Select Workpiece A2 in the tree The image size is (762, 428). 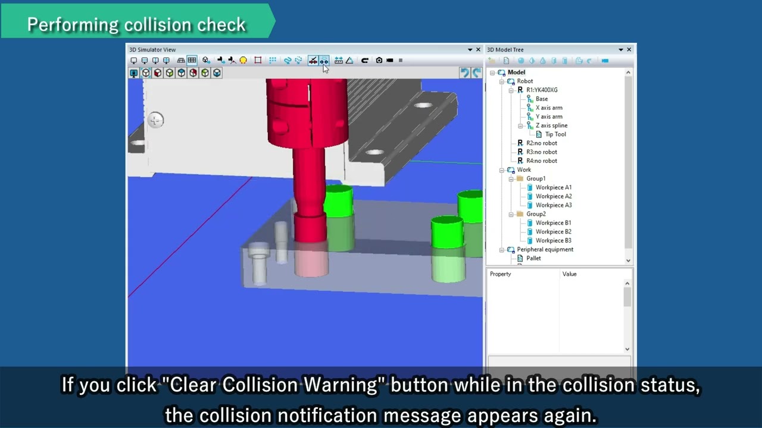pos(554,196)
